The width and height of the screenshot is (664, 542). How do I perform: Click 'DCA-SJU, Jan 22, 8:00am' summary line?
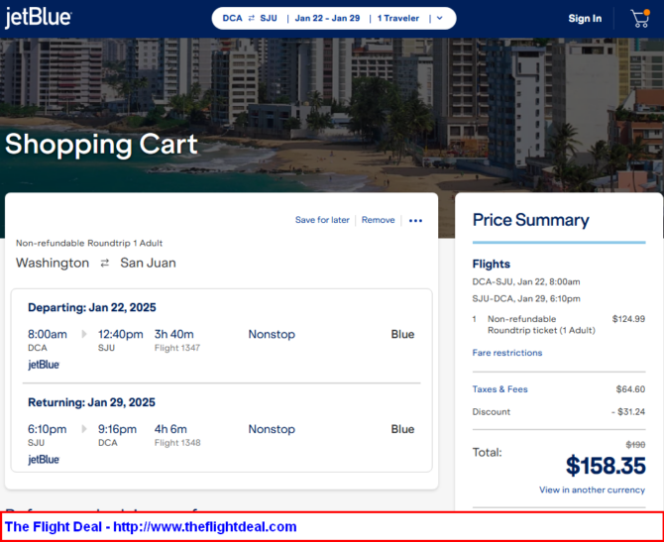(526, 282)
